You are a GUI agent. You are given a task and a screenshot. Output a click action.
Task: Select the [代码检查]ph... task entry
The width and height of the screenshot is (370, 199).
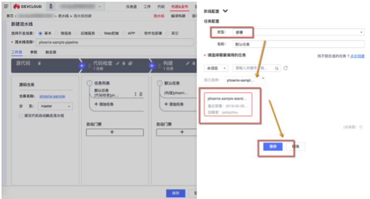pos(106,95)
